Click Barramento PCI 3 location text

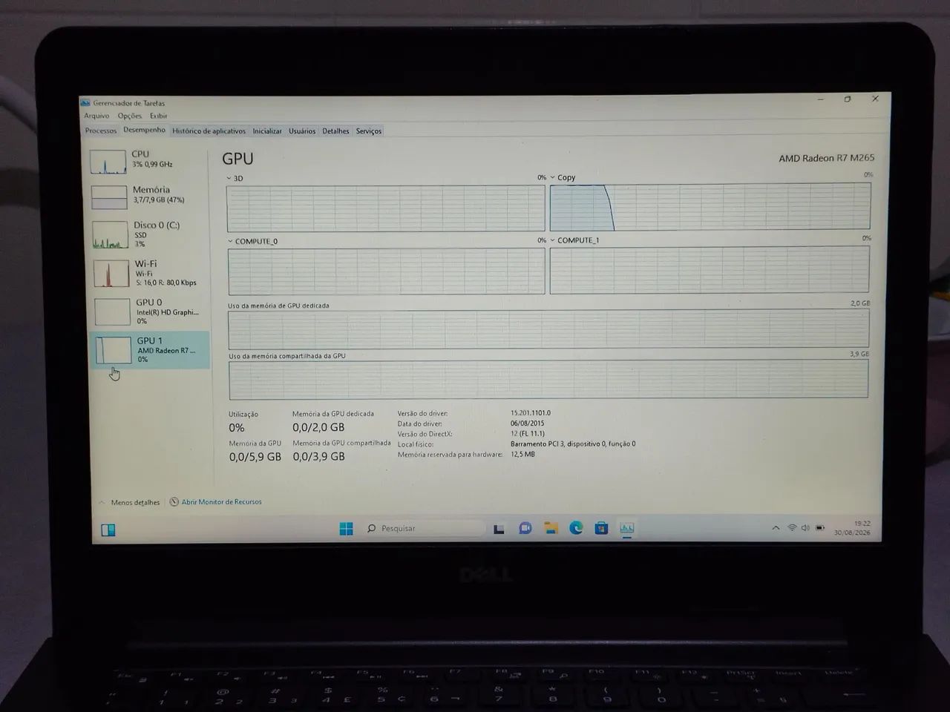coord(573,444)
